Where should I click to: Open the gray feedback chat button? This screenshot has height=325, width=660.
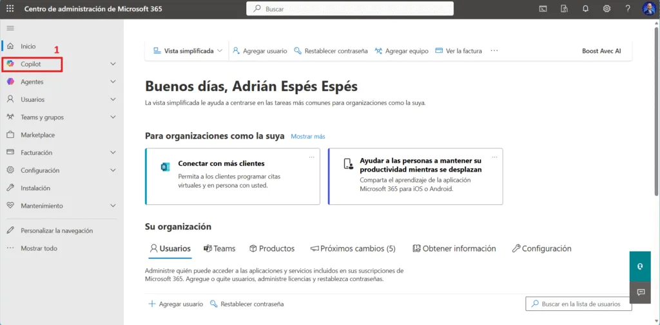coord(640,292)
